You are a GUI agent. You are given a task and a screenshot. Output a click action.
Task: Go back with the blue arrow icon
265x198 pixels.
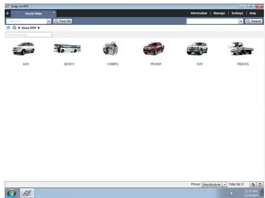(8, 27)
